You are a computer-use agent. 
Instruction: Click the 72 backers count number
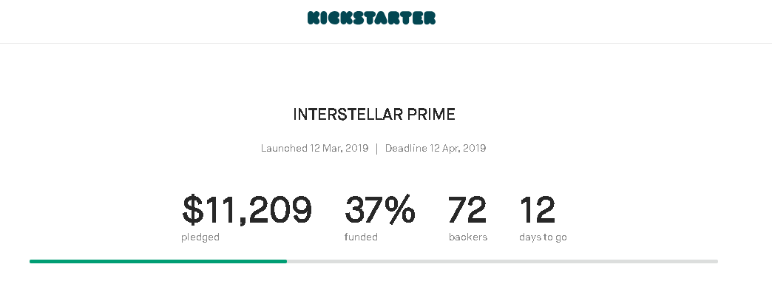click(x=467, y=211)
